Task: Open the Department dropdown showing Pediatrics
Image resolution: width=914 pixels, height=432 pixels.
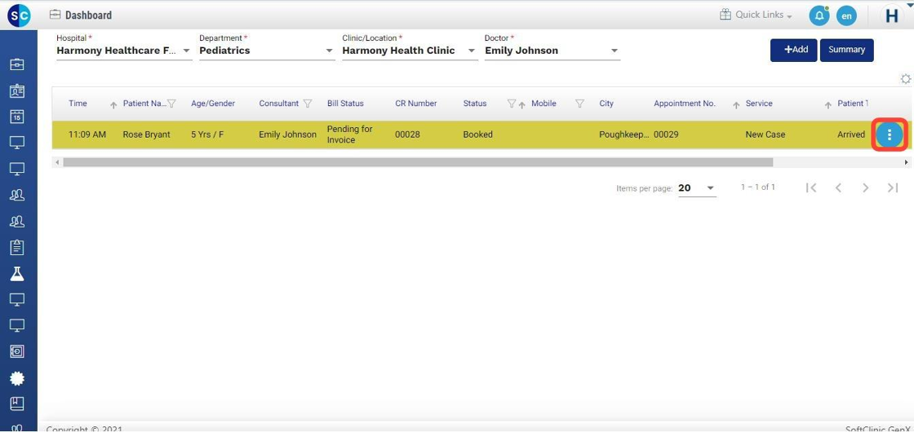Action: (330, 51)
